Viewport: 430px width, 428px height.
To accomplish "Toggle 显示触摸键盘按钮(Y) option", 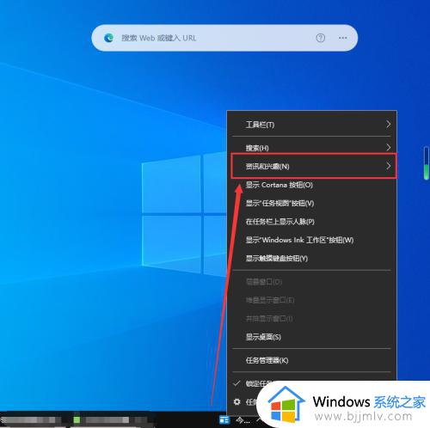I will click(x=311, y=258).
